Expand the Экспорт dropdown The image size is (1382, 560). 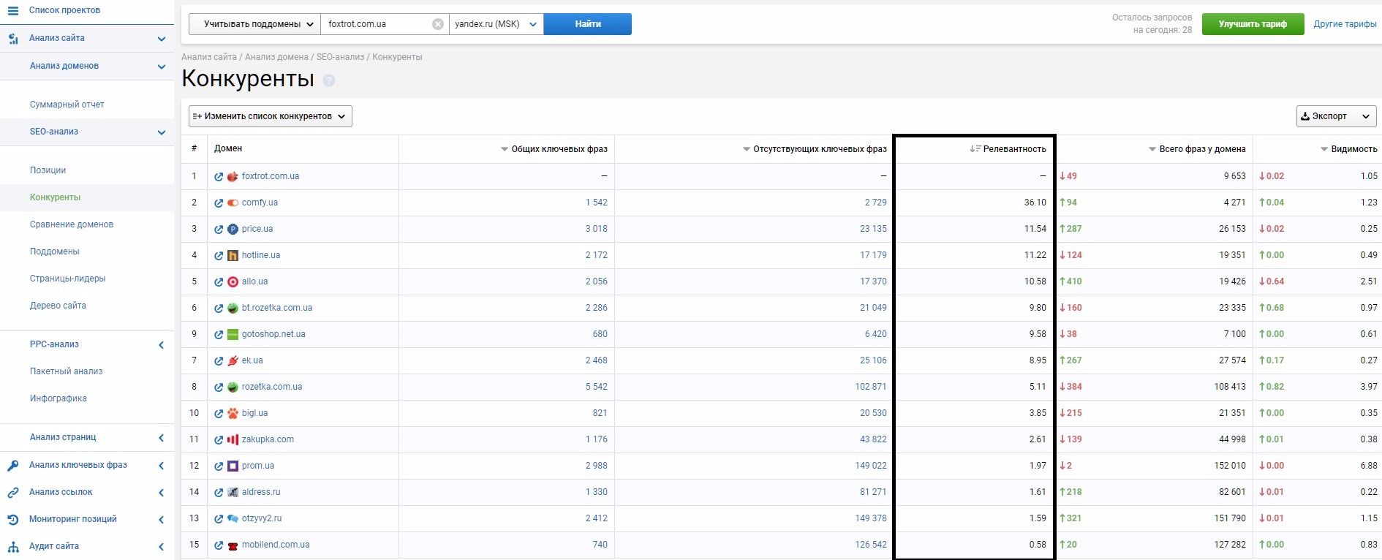click(x=1336, y=116)
